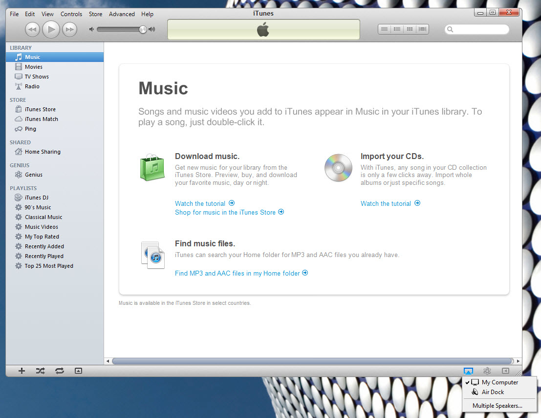Click the AirPlay speakers button
Viewport: 541px width, 418px height.
(x=468, y=371)
